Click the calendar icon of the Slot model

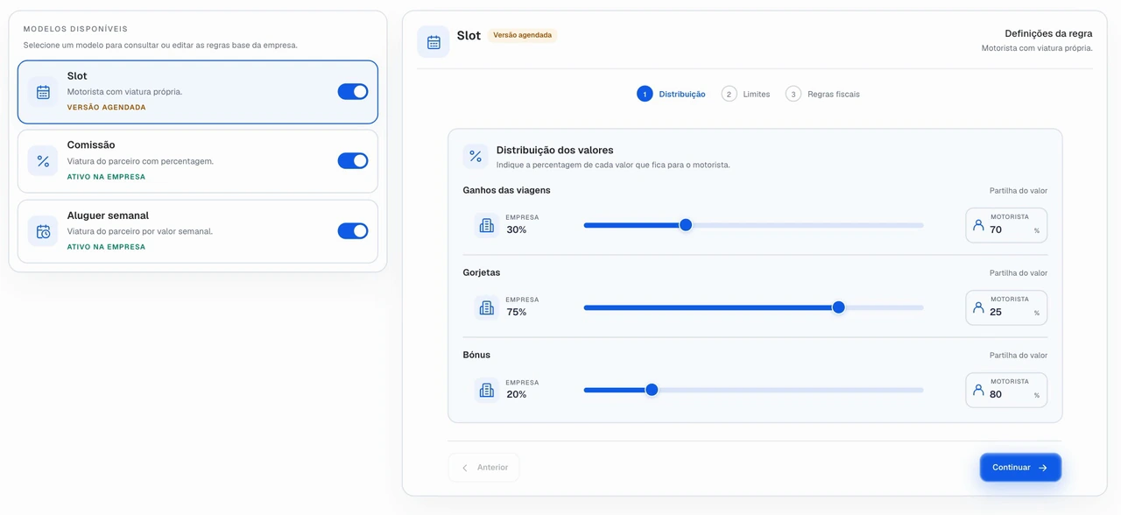click(43, 92)
